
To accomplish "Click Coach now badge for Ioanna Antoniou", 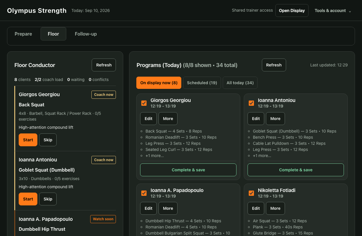I will click(x=104, y=160).
